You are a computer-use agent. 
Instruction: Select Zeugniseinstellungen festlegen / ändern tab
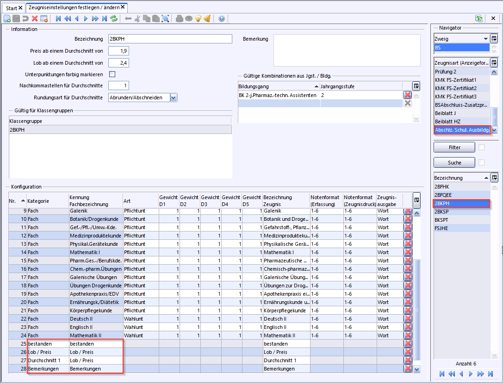click(74, 7)
